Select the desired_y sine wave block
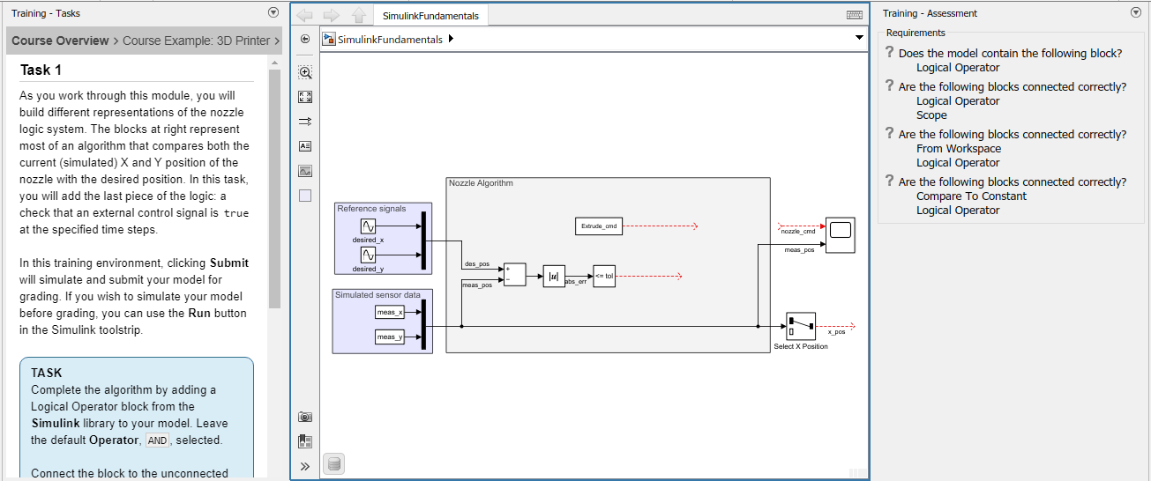The width and height of the screenshot is (1151, 481). point(369,255)
